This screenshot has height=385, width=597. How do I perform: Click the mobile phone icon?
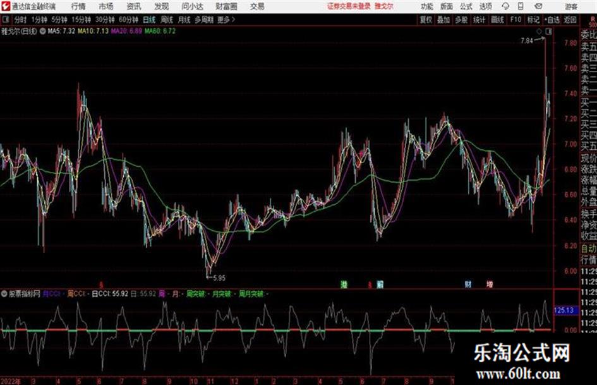point(521,6)
